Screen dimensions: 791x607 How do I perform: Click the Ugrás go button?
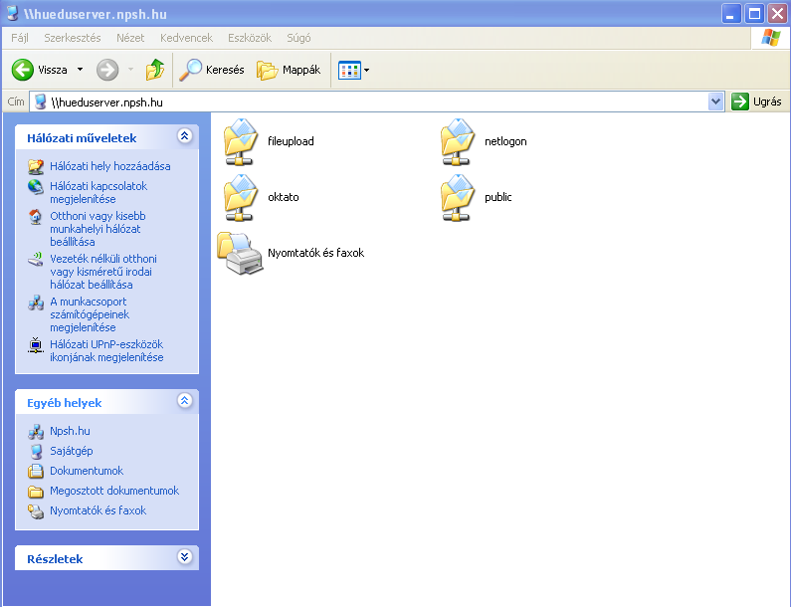[x=757, y=101]
